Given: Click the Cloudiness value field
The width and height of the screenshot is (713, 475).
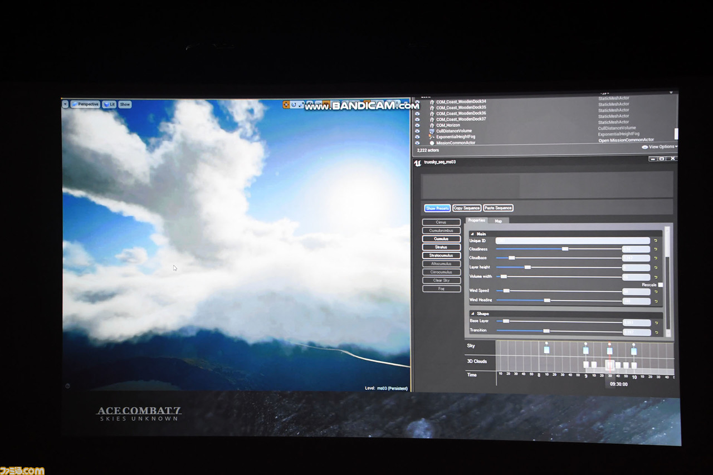Looking at the screenshot, I should [636, 249].
